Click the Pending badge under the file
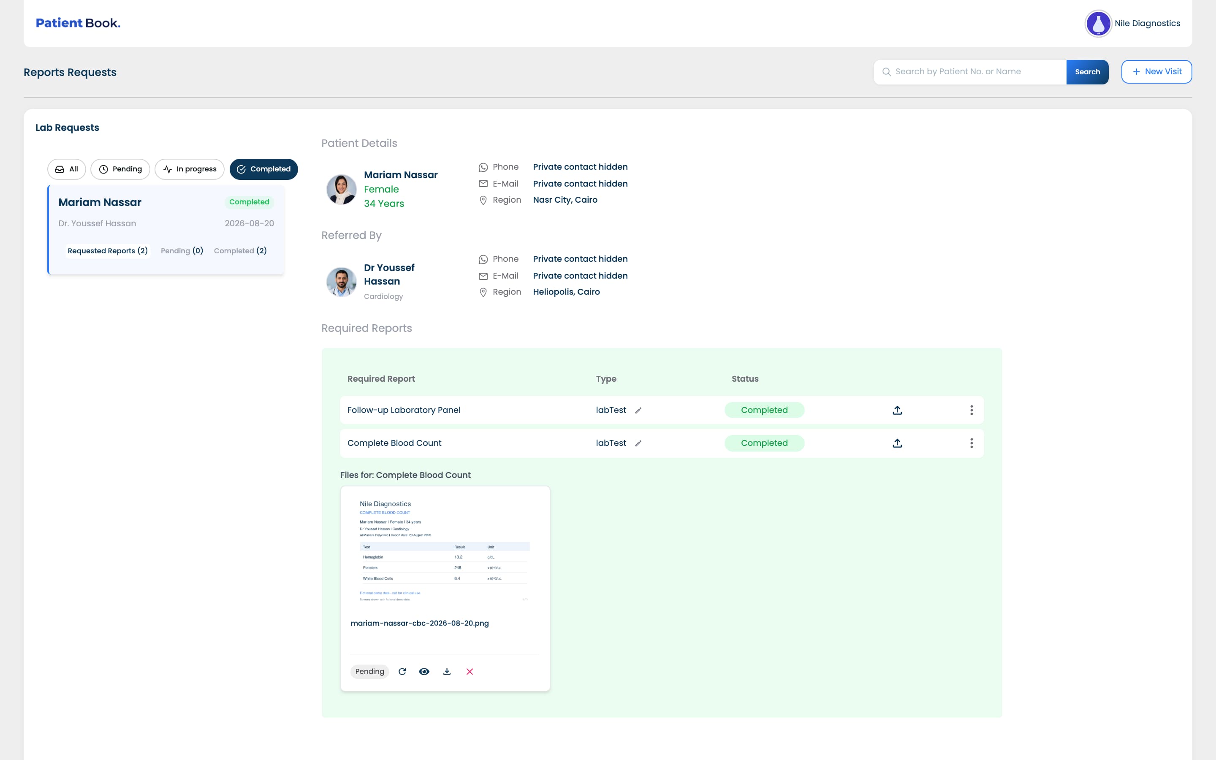Image resolution: width=1216 pixels, height=760 pixels. point(369,671)
